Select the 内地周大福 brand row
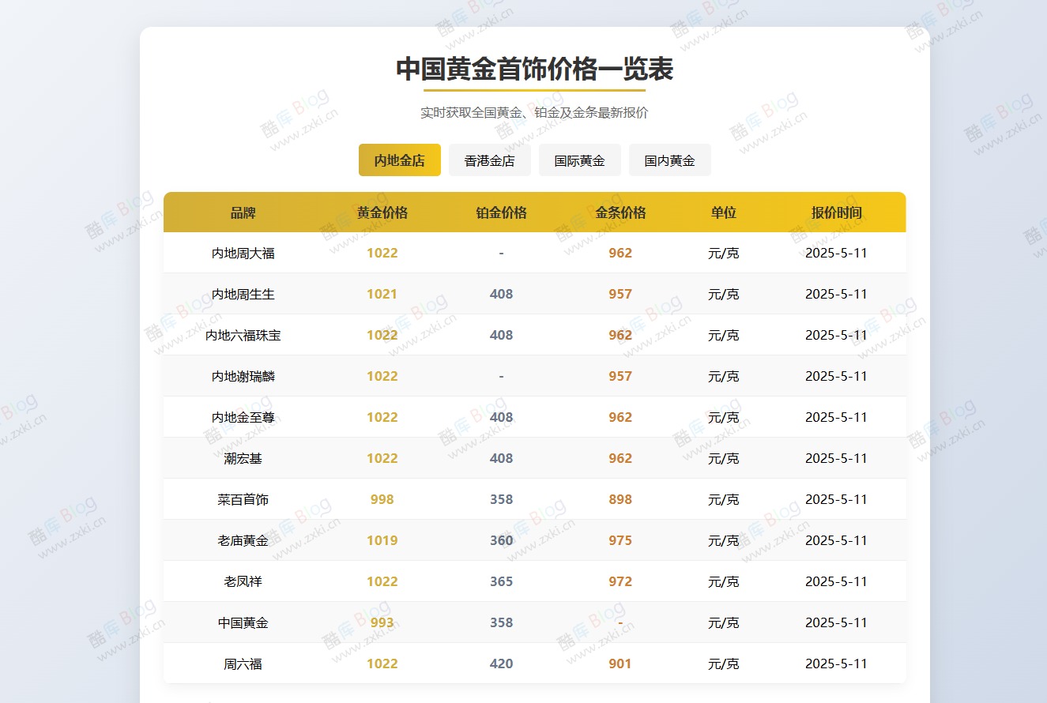Viewport: 1047px width, 703px height. point(243,253)
